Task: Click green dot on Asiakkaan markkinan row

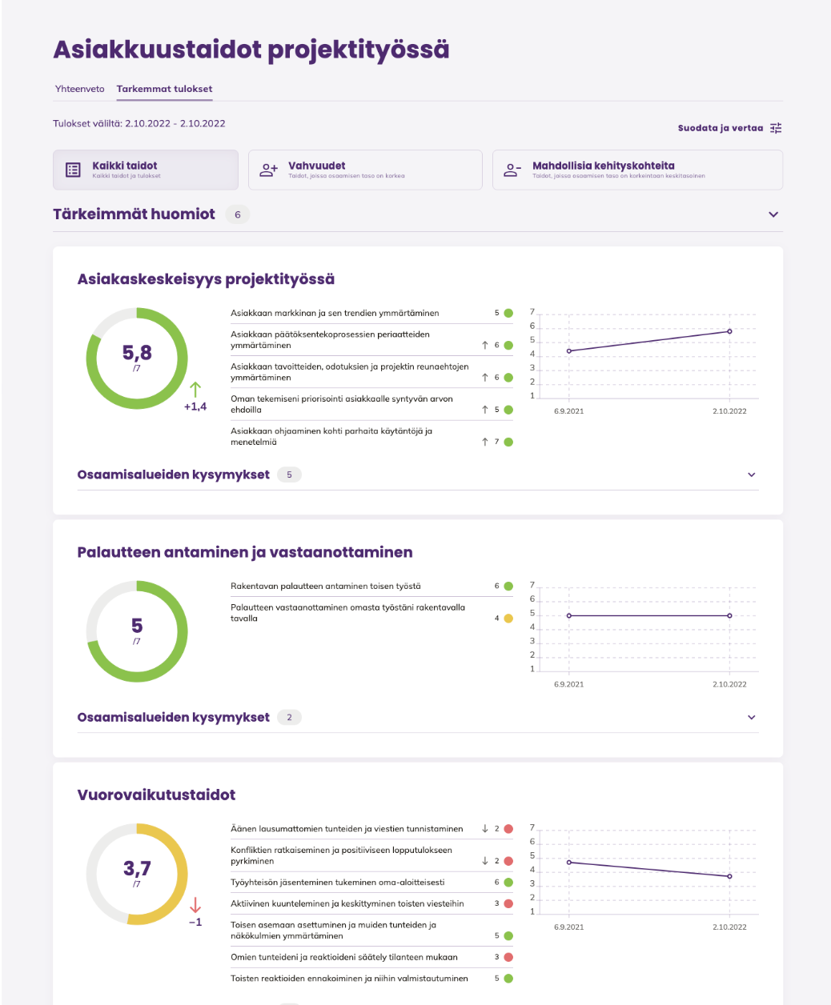Action: pyautogui.click(x=508, y=313)
